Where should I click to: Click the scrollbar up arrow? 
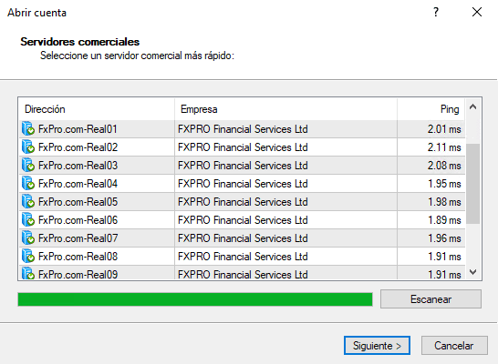(472, 106)
